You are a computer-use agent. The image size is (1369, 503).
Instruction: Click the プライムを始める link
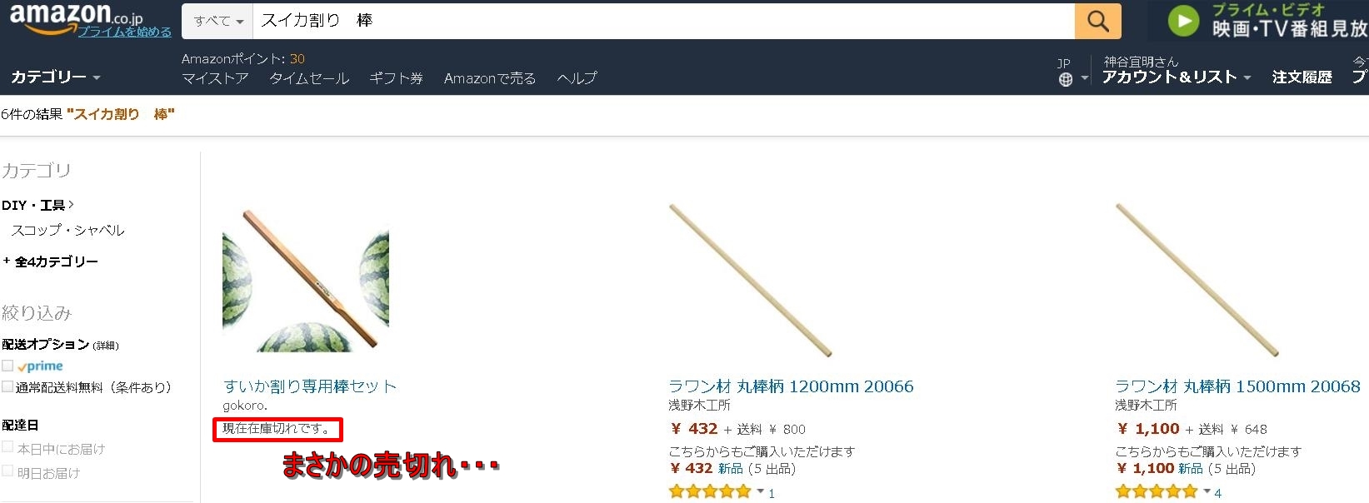pos(125,32)
